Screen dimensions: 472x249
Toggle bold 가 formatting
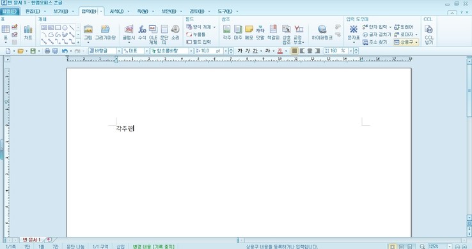point(240,51)
